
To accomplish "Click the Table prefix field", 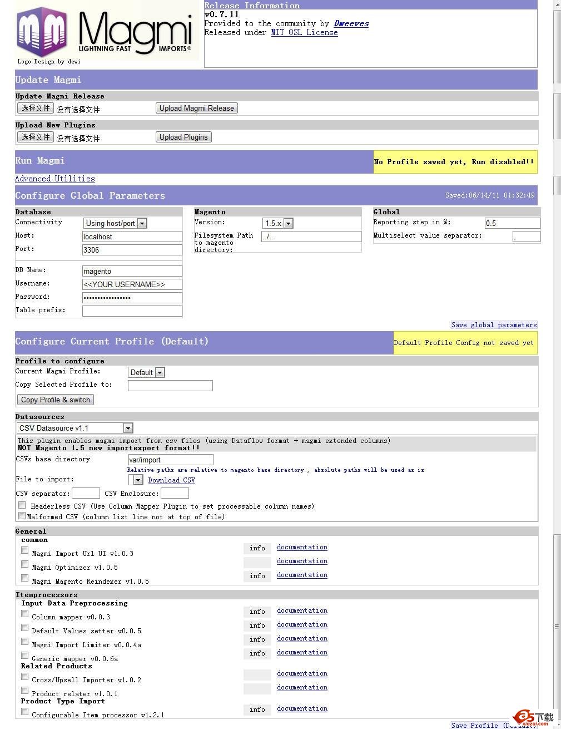I will coord(132,311).
